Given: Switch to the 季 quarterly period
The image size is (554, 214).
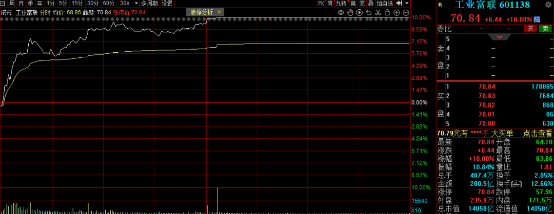Looking at the screenshot, I should [x=30, y=4].
